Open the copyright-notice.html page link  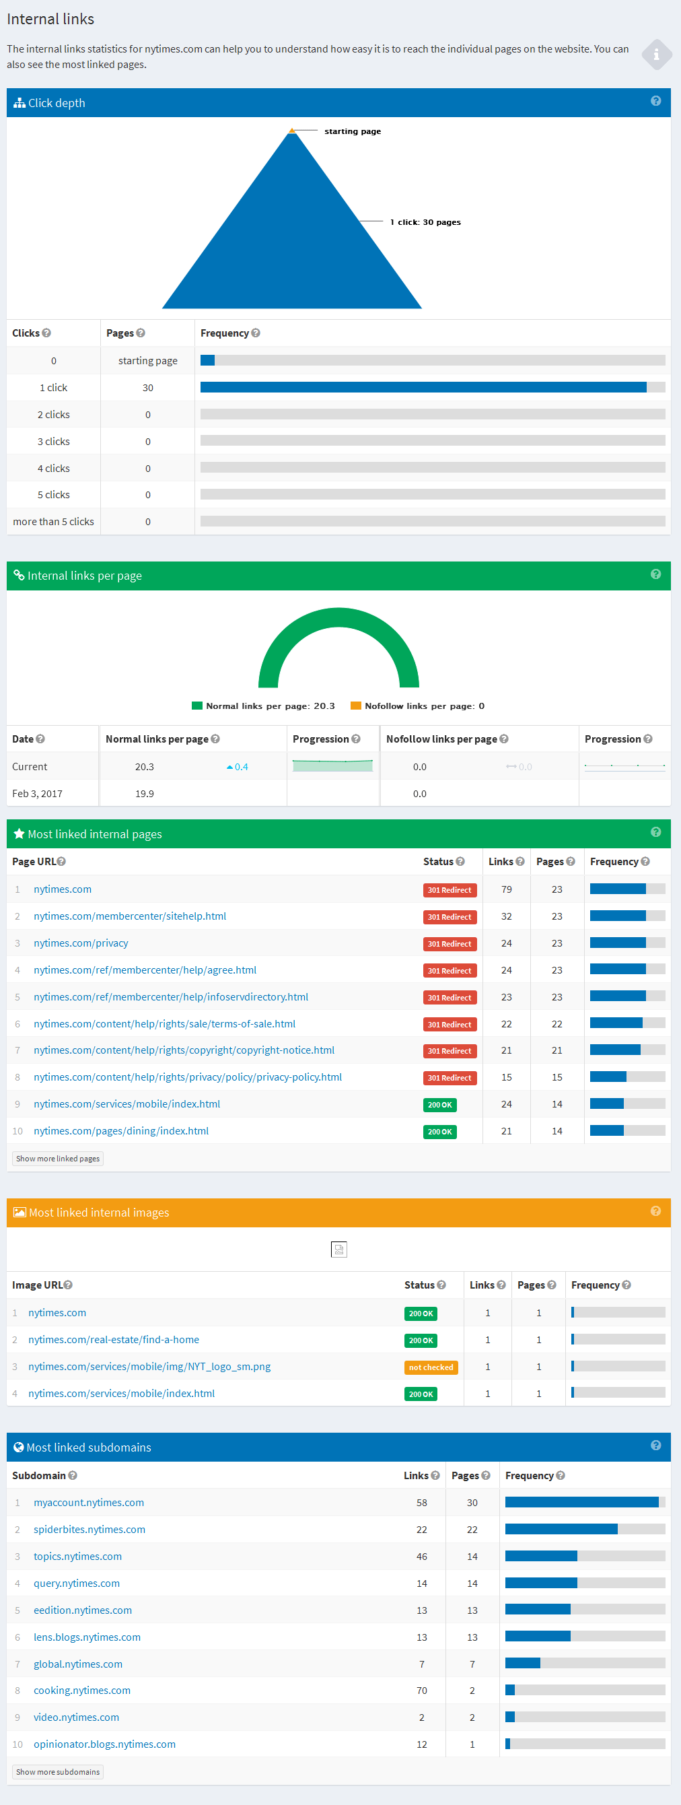coord(184,1050)
